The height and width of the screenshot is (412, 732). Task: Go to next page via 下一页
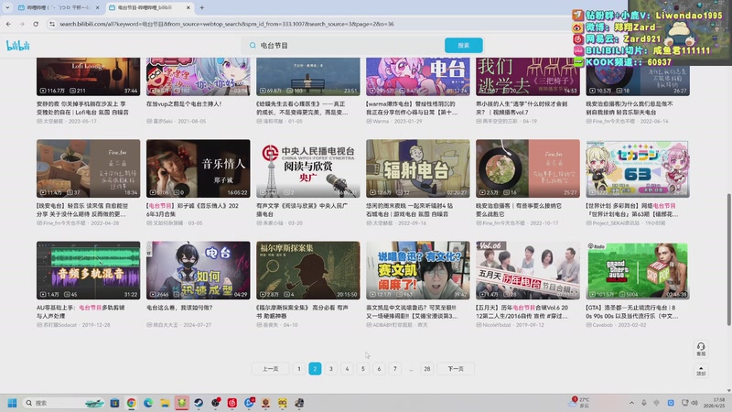[x=456, y=369]
